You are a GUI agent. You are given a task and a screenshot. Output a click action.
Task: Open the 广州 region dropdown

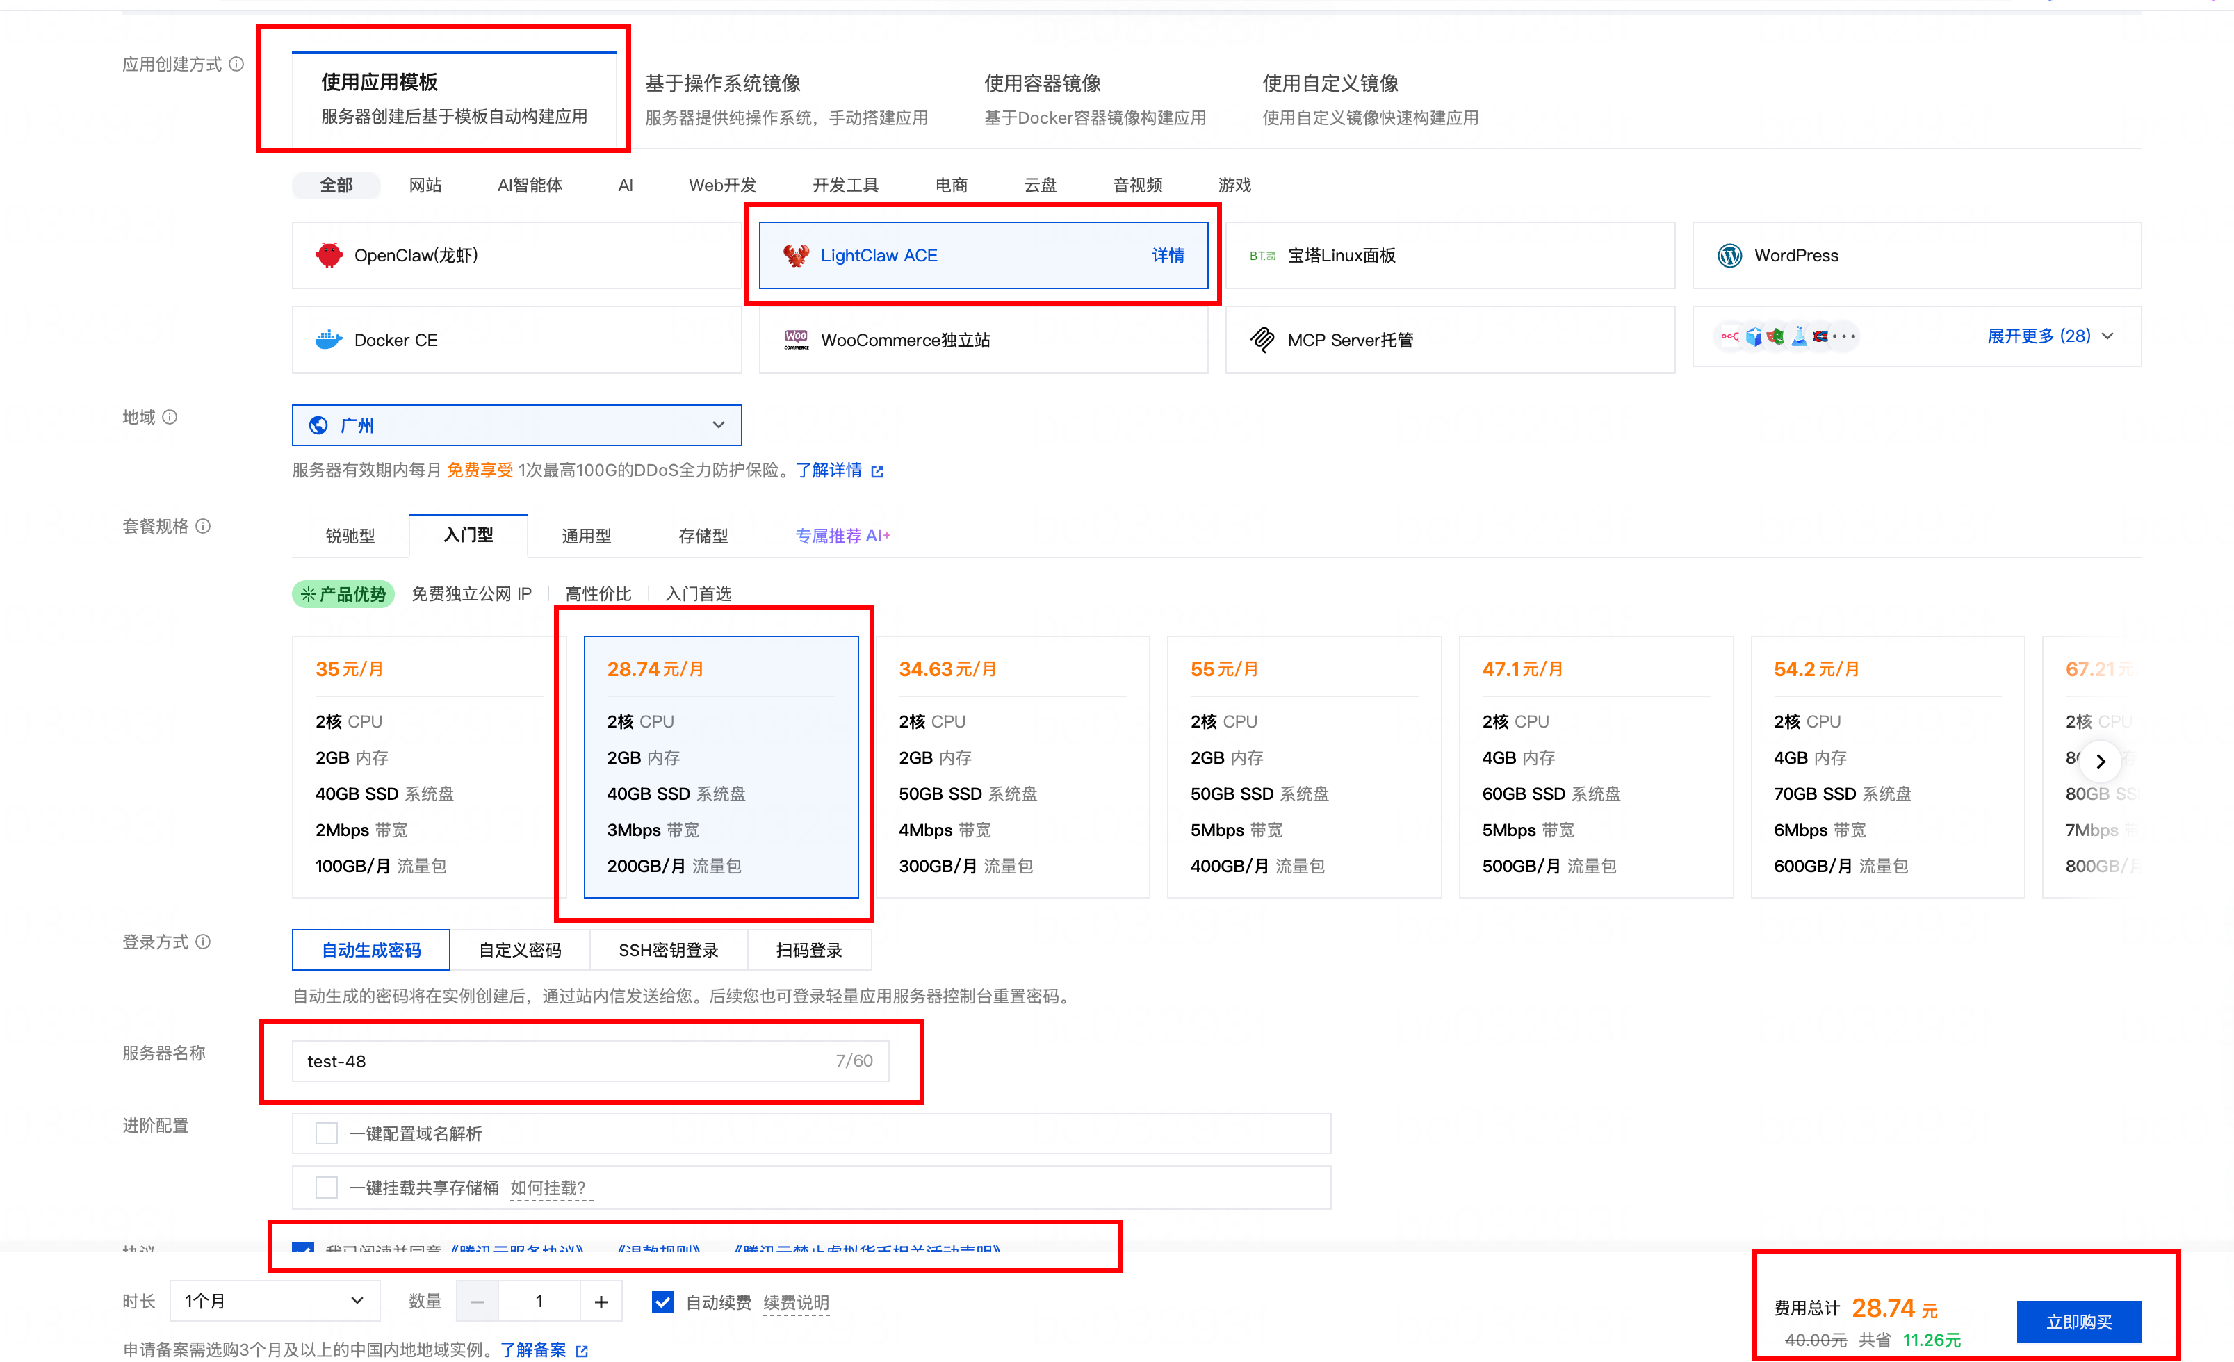point(516,425)
